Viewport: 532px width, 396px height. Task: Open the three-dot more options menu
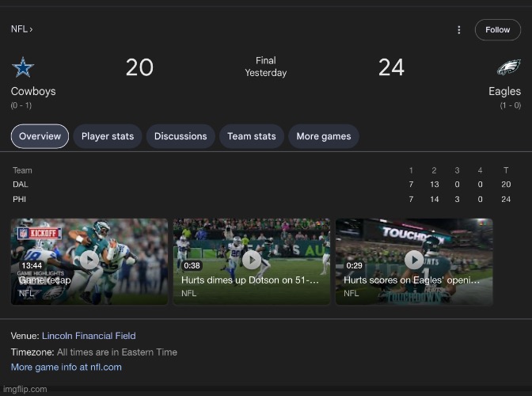458,30
